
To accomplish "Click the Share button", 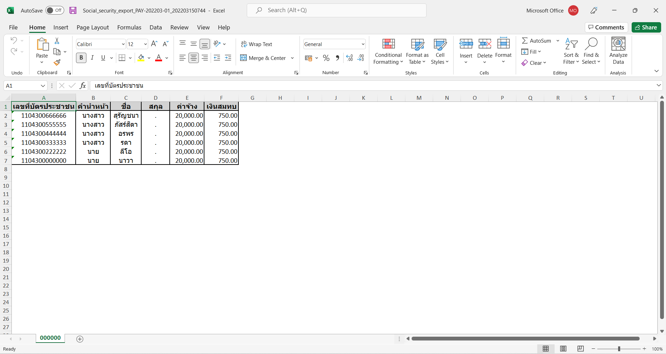I will coord(646,27).
